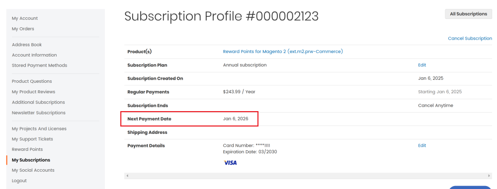Image resolution: width=497 pixels, height=189 pixels.
Task: Click the Jan 6, 2025 created date
Action: (430, 78)
